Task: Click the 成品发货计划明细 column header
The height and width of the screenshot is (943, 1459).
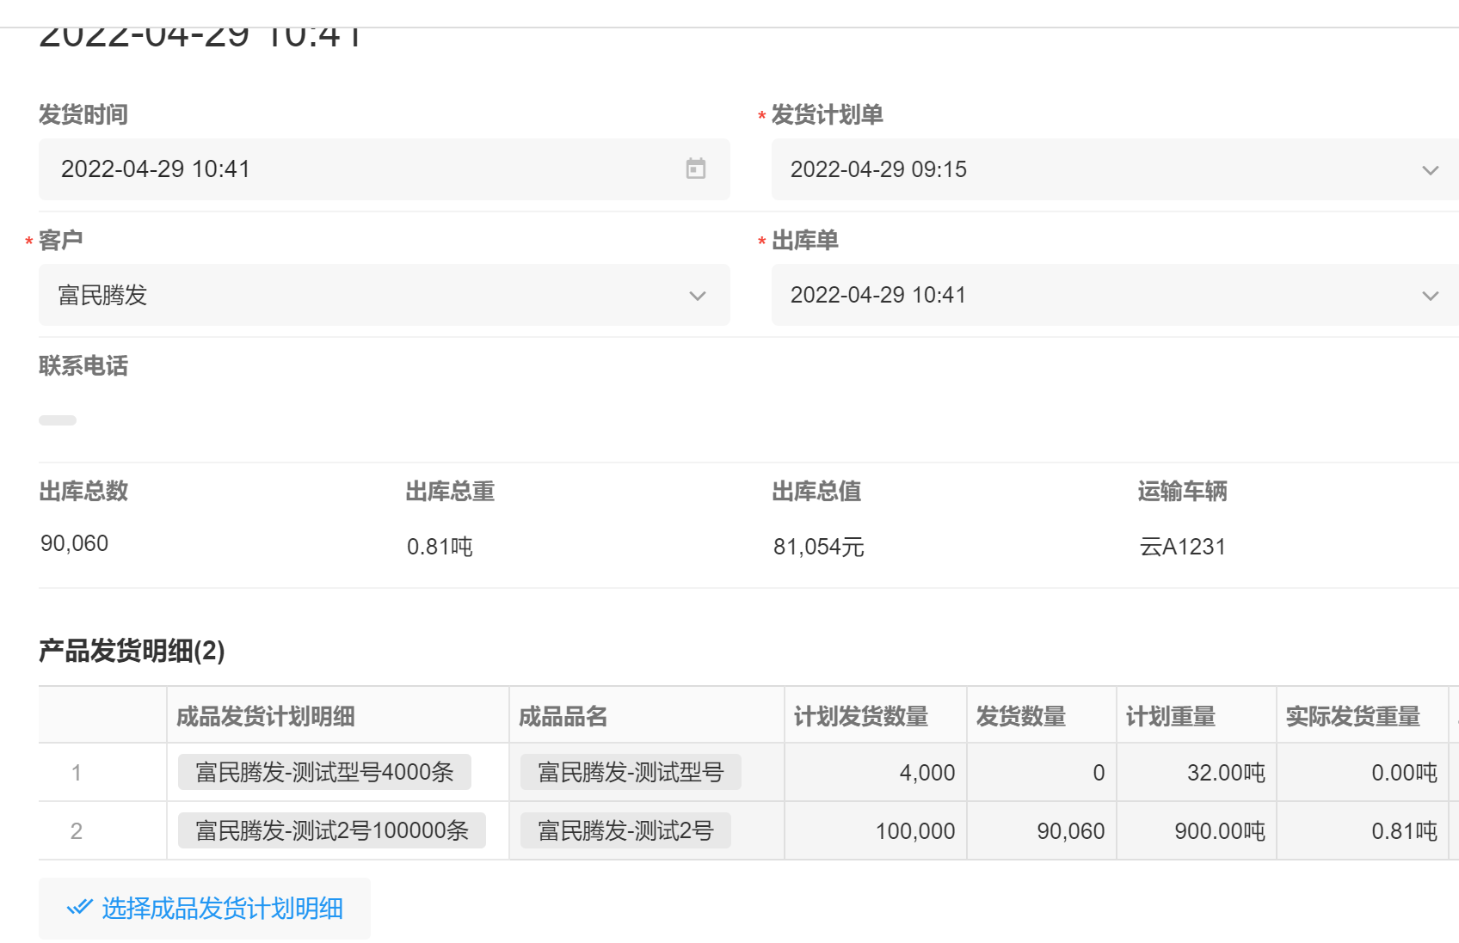Action: [x=266, y=716]
